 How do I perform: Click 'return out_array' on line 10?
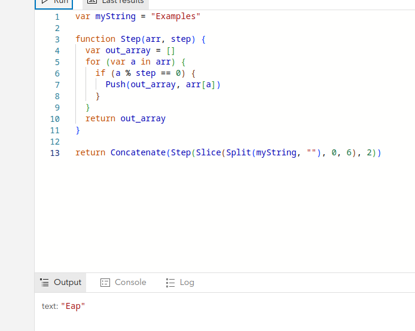[x=126, y=119]
